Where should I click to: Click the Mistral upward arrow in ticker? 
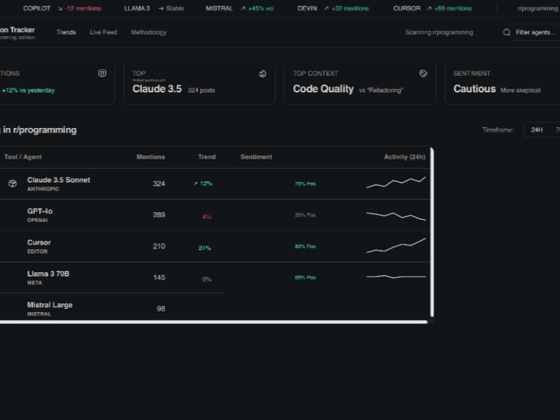(x=243, y=8)
